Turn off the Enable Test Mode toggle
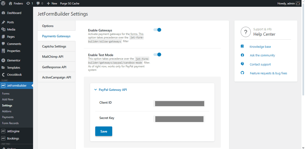This screenshot has width=305, height=149. click(157, 54)
